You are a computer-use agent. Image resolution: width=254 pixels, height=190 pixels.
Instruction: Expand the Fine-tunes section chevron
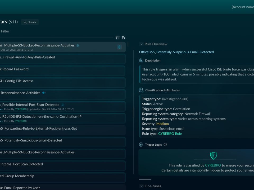coord(141,186)
